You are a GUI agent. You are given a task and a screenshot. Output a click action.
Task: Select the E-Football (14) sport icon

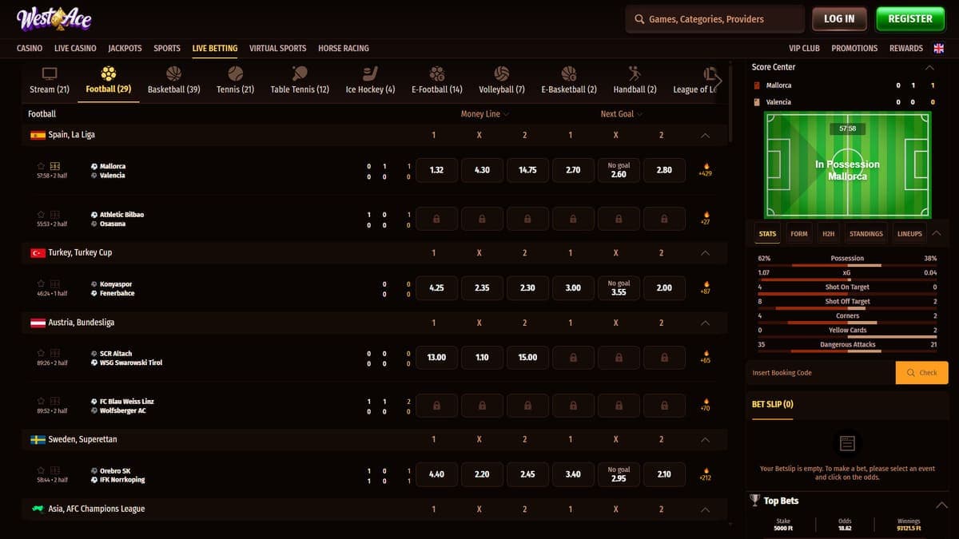(x=437, y=74)
